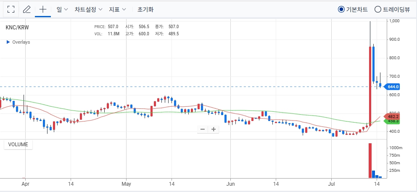The width and height of the screenshot is (417, 192).
Task: Click the large red spike candlestick
Action: [370, 86]
